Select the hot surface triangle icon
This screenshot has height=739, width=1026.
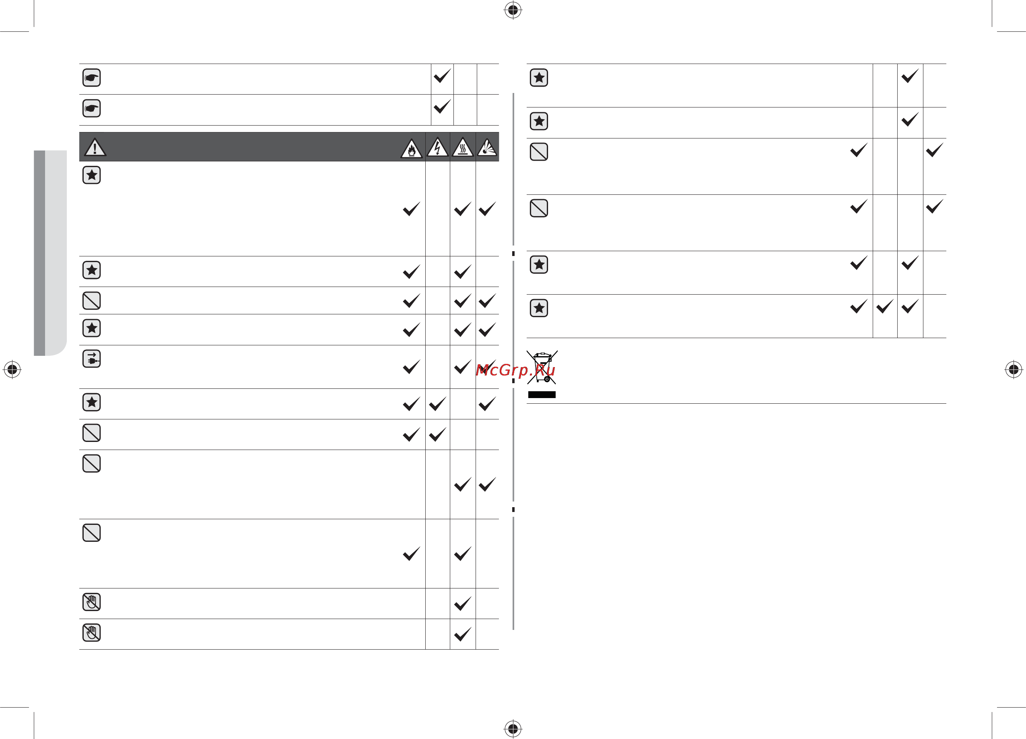[x=462, y=148]
